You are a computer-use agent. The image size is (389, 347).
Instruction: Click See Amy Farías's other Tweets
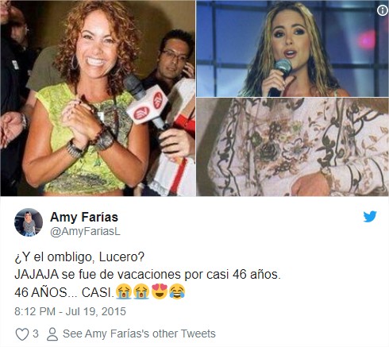(x=139, y=334)
